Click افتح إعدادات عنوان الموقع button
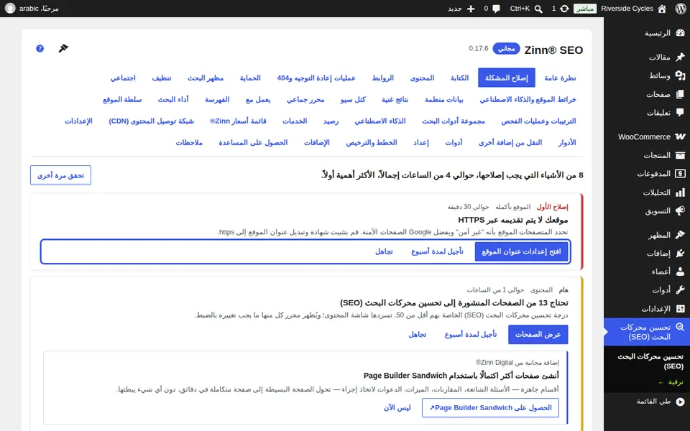 [521, 251]
